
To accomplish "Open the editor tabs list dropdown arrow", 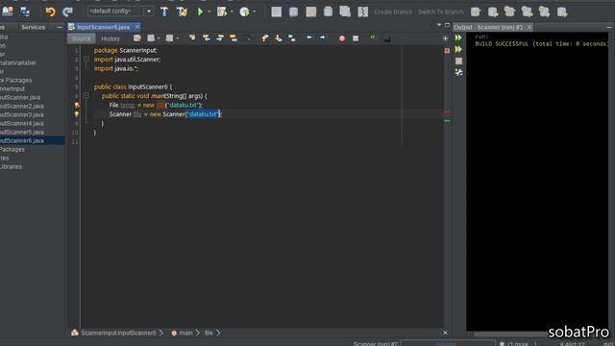I will [439, 25].
